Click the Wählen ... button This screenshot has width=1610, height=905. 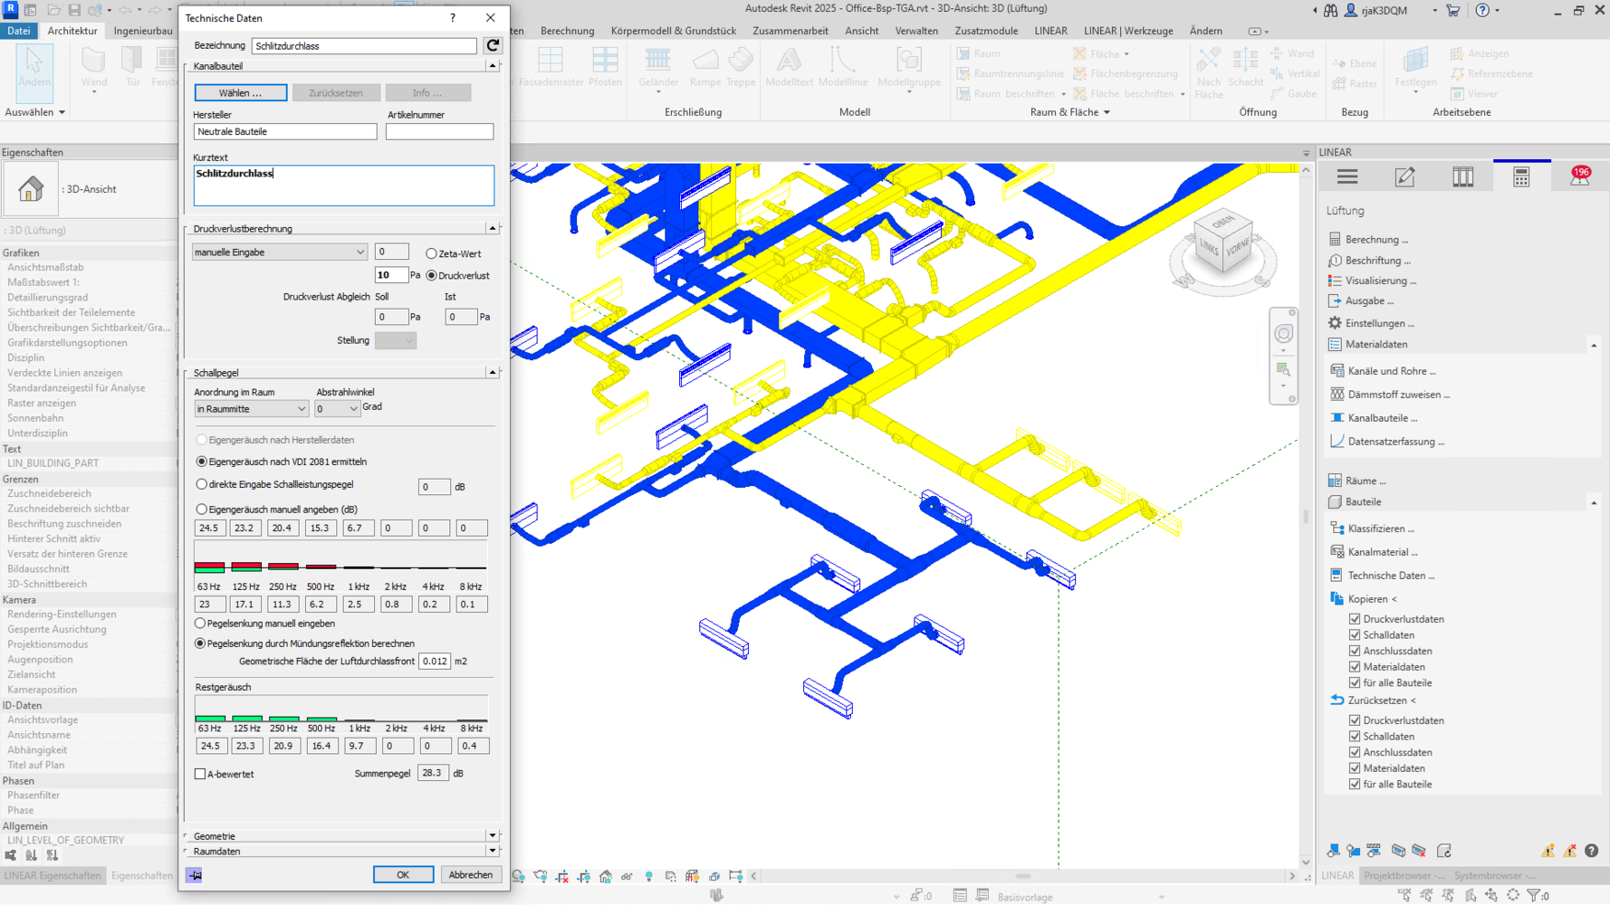240,93
